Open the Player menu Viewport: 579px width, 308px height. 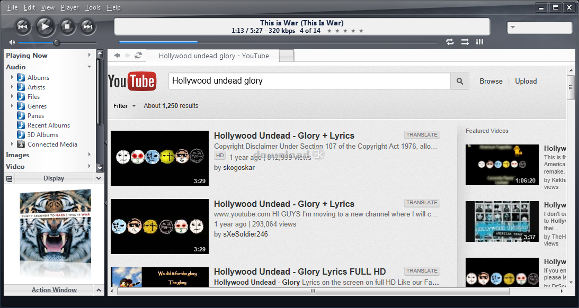[x=69, y=7]
